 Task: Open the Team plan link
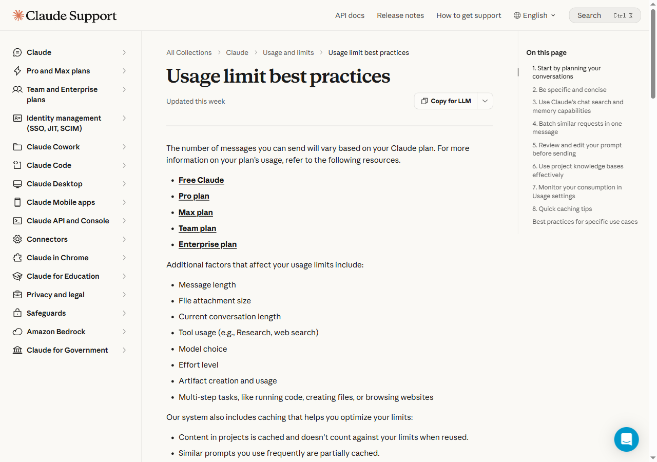point(197,228)
